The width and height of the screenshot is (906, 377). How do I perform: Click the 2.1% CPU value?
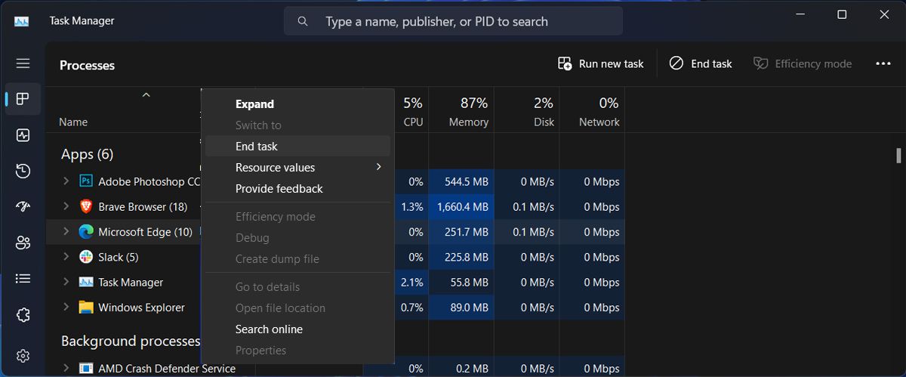(412, 282)
